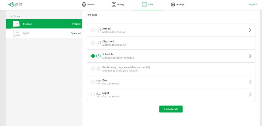This screenshot has height=126, width=262.
Task: Click the Night status label on Pro Base
Action: click(x=78, y=24)
